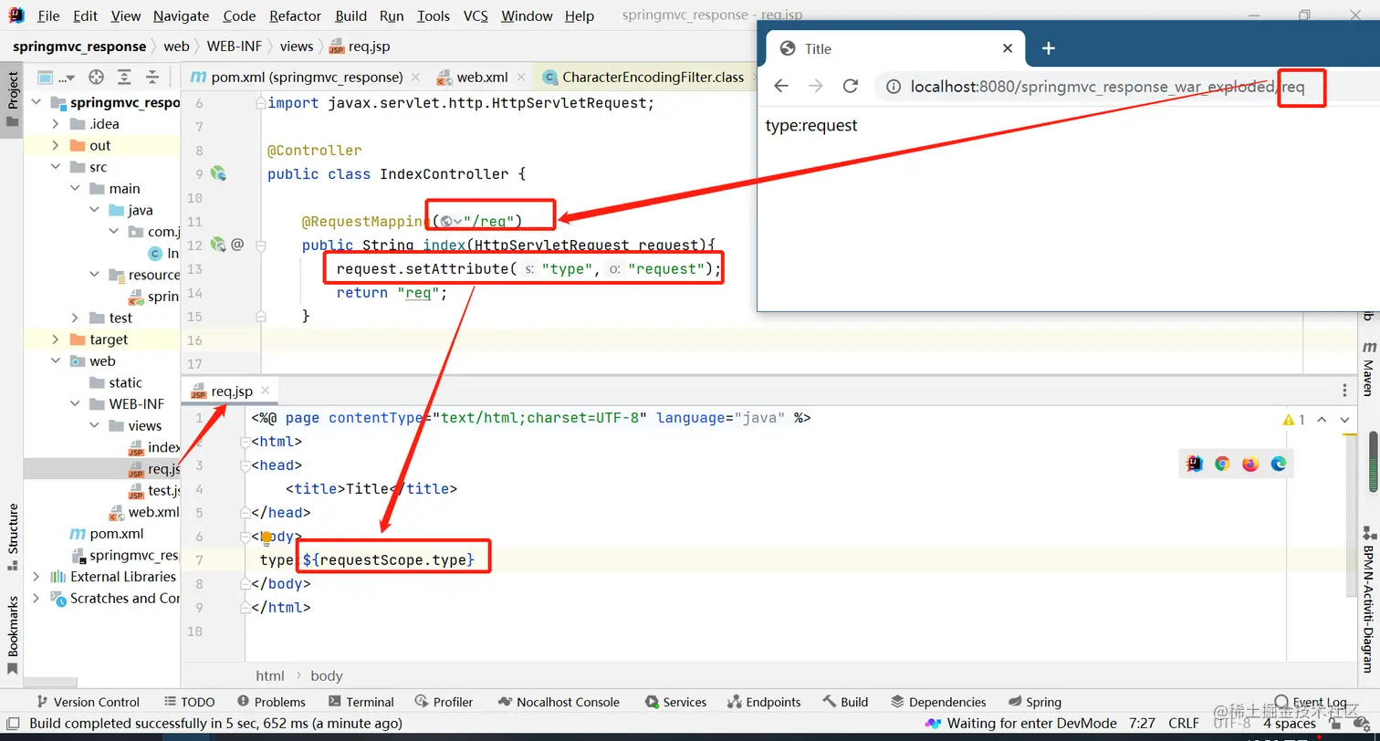Click the Spring gutter icon on line 12
This screenshot has height=741, width=1380.
(x=218, y=245)
